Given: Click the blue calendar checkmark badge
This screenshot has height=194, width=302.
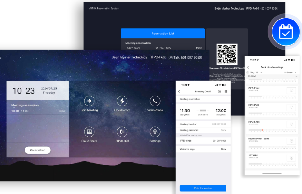Looking at the screenshot, I should coord(286,32).
